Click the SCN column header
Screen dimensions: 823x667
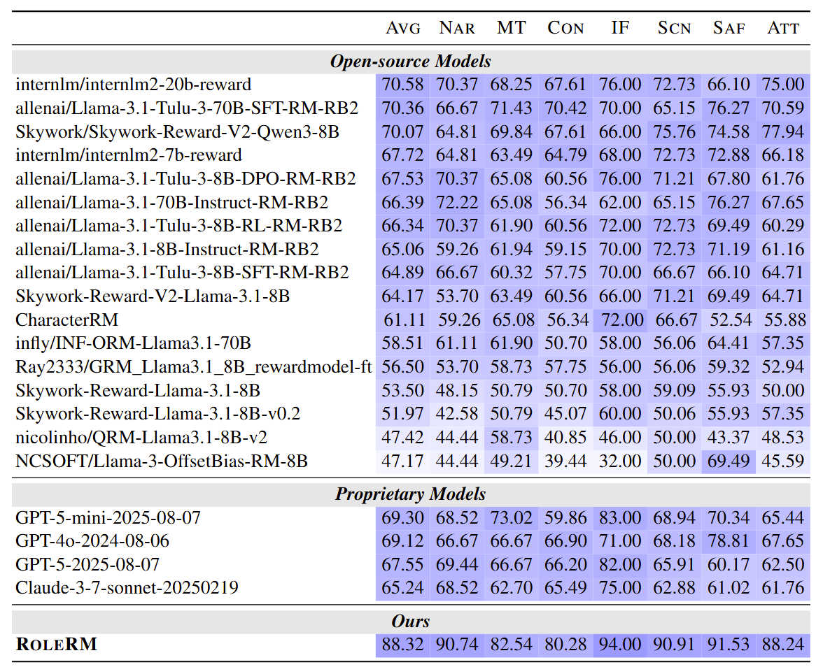(675, 28)
